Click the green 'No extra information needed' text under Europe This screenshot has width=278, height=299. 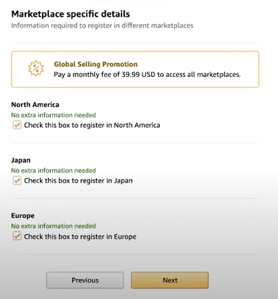pyautogui.click(x=53, y=226)
